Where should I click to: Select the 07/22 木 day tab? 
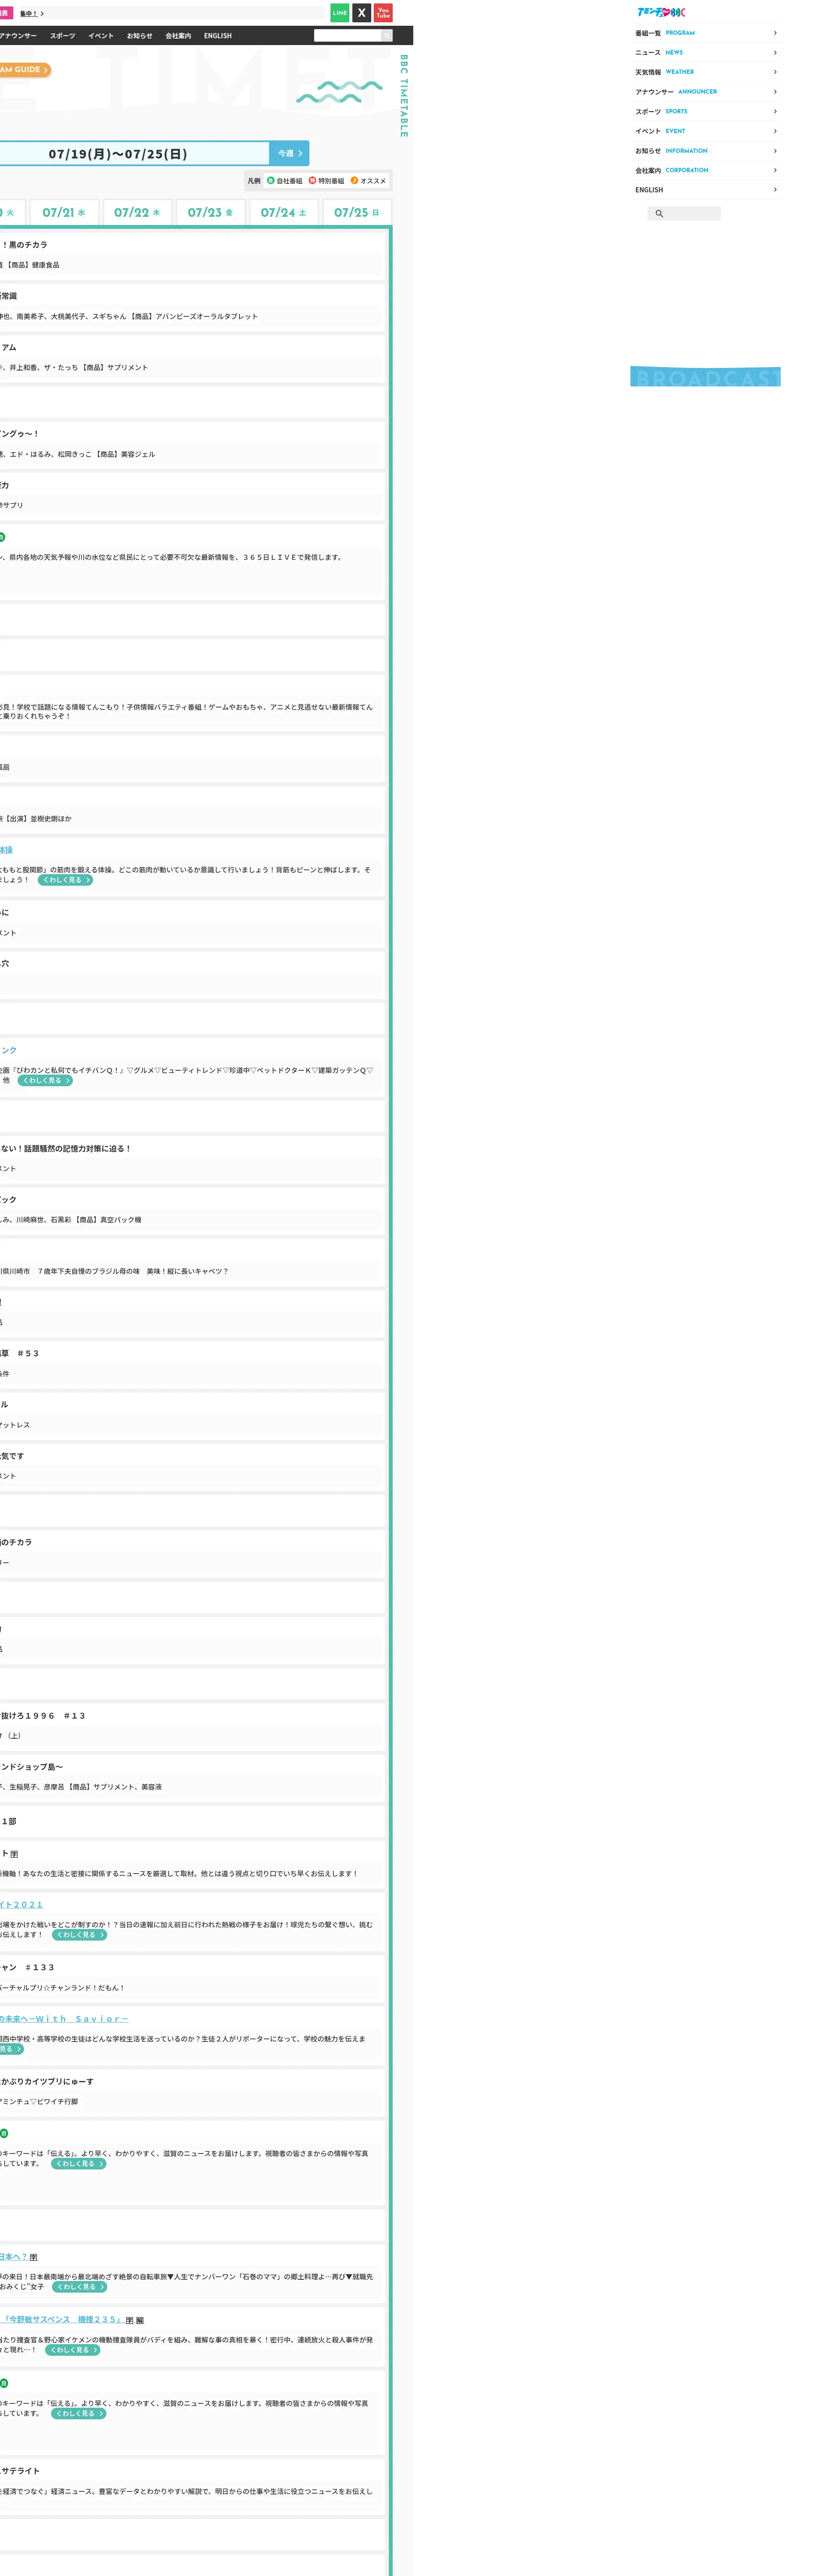[x=137, y=213]
